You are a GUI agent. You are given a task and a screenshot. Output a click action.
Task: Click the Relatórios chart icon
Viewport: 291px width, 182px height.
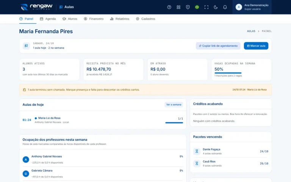tap(112, 19)
